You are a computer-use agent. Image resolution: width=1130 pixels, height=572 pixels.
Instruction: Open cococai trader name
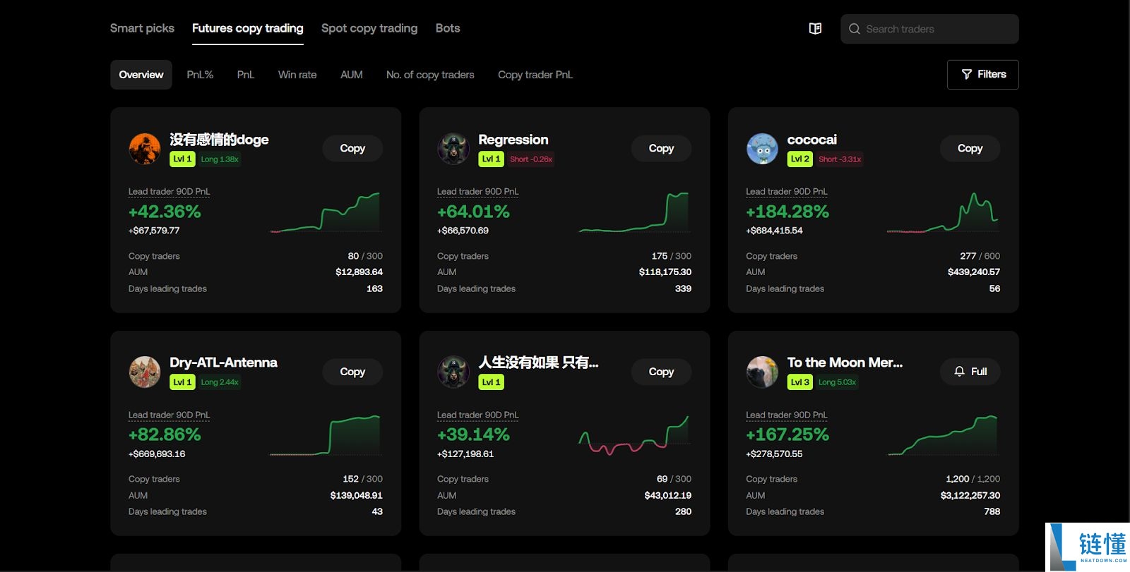812,140
